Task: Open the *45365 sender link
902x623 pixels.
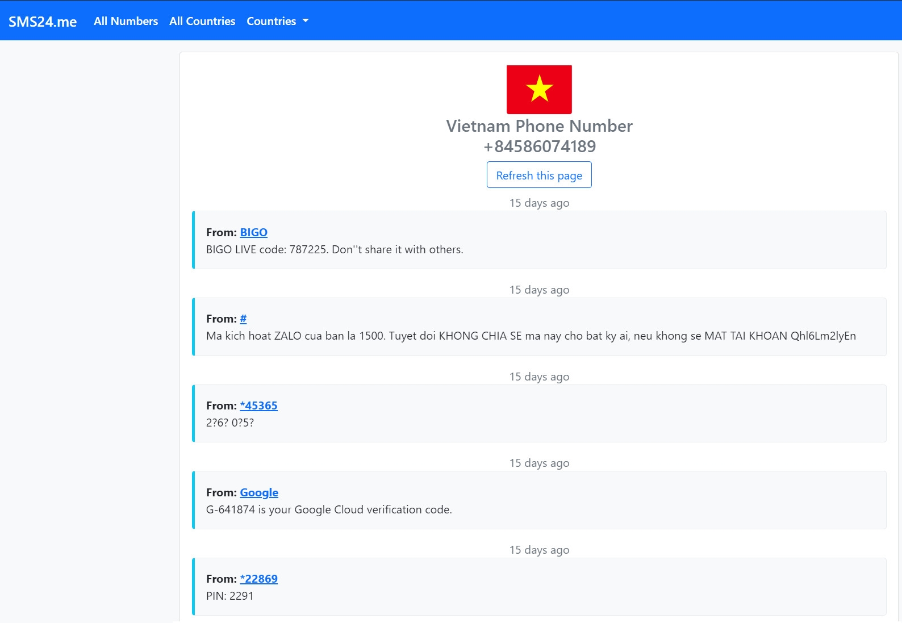Action: 258,405
